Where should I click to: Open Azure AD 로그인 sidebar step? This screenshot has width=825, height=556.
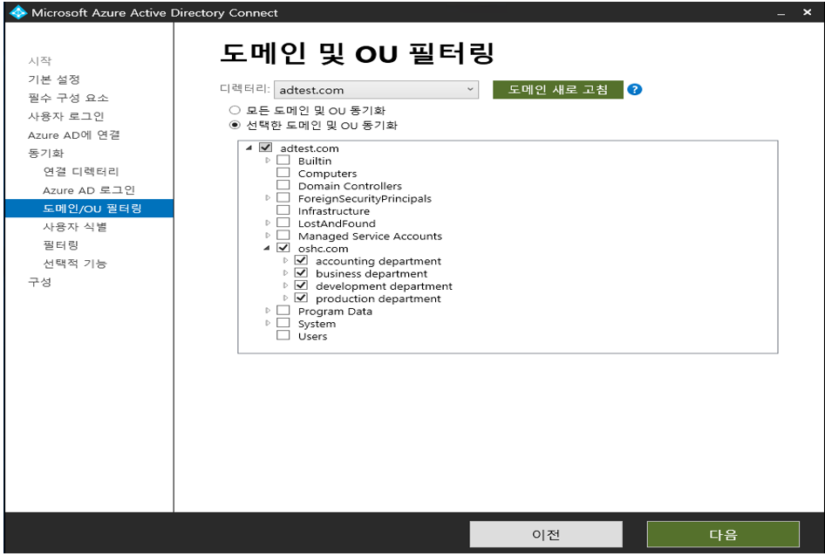pyautogui.click(x=89, y=190)
